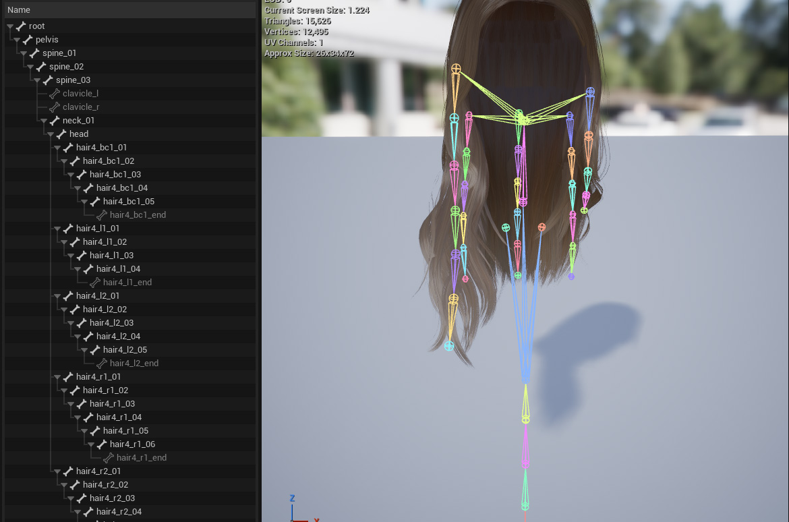Collapse the hair4_bc1_01 chain
Screen dimensions: 789x522
pyautogui.click(x=57, y=148)
